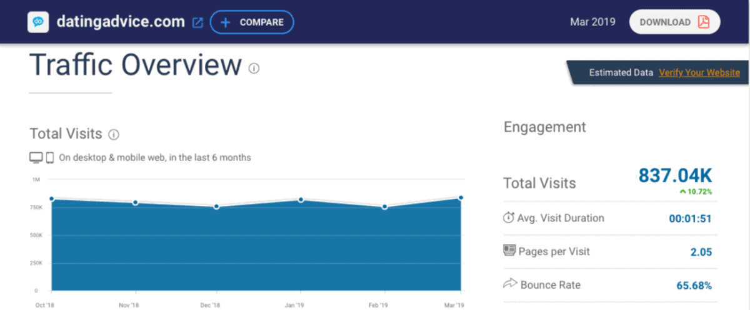Click the Bounce Rate arrow icon
The height and width of the screenshot is (310, 750).
coord(509,284)
